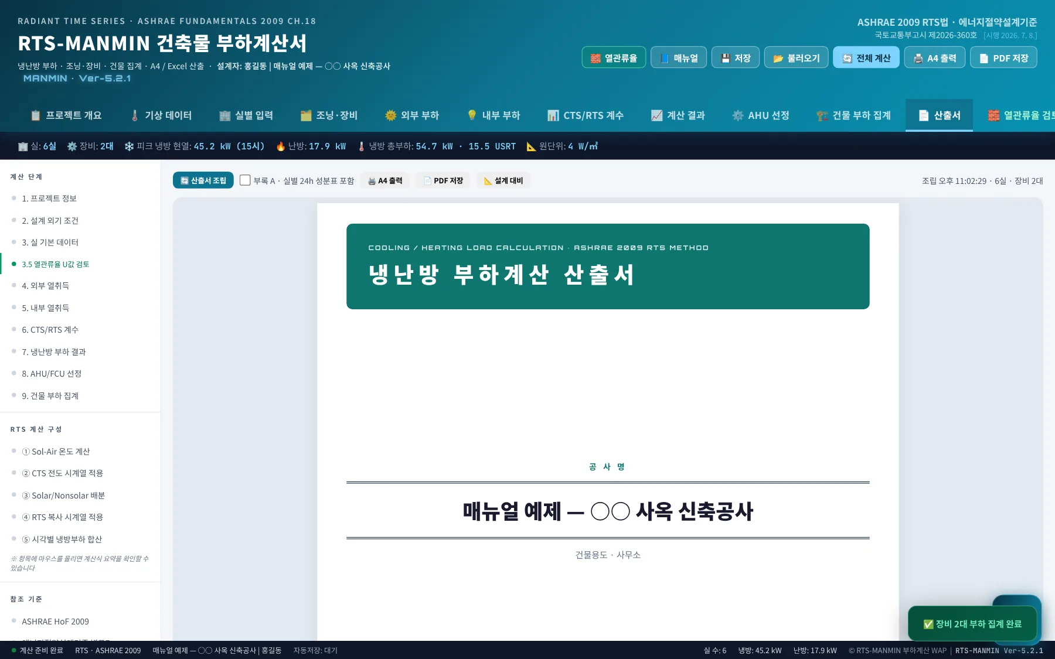1055x659 pixels.
Task: Click the 열관류율 button in header
Action: point(614,57)
